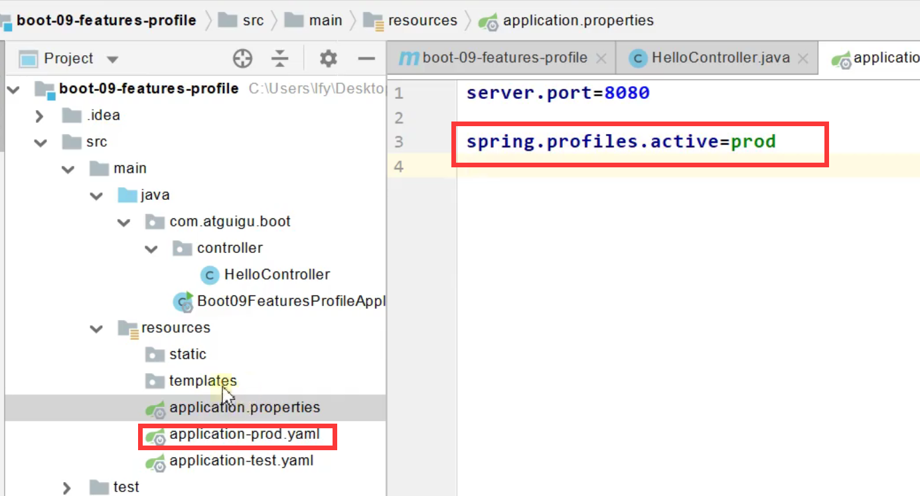Click the server.port=8080 line in editor
Screen dimensions: 920x496
pyautogui.click(x=558, y=93)
